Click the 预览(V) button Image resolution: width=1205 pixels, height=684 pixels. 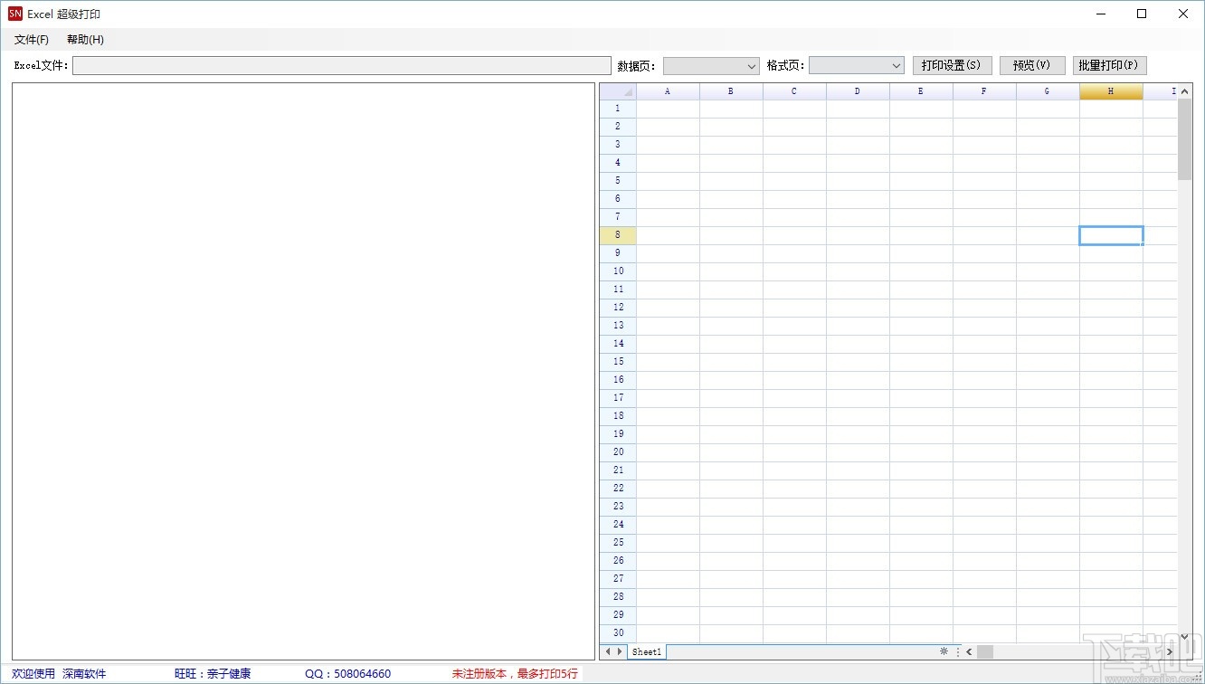click(x=1032, y=66)
